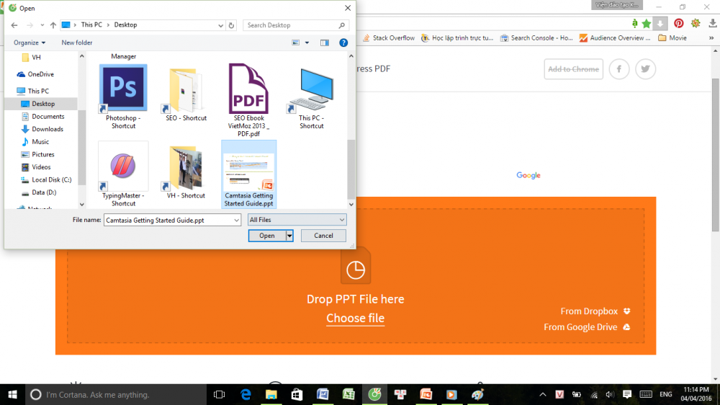Open Search Console bookmark
720x405 pixels.
[x=537, y=38]
